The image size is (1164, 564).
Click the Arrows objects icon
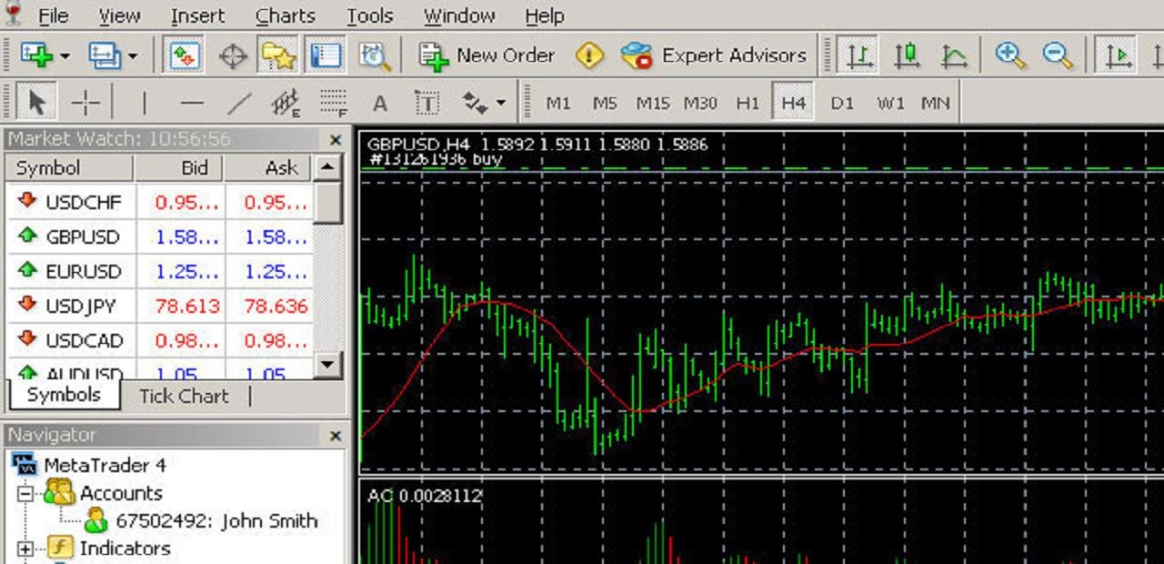(475, 103)
